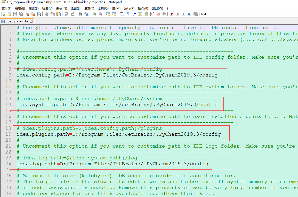This screenshot has height=197, width=298.
Task: Open Find with the binoculars icon
Action: [x=80, y=14]
